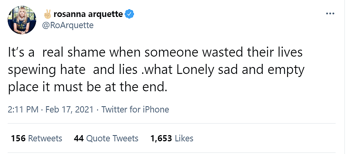Image resolution: width=346 pixels, height=154 pixels.
Task: Click the Feb 17, 2021 date
Action: point(70,109)
